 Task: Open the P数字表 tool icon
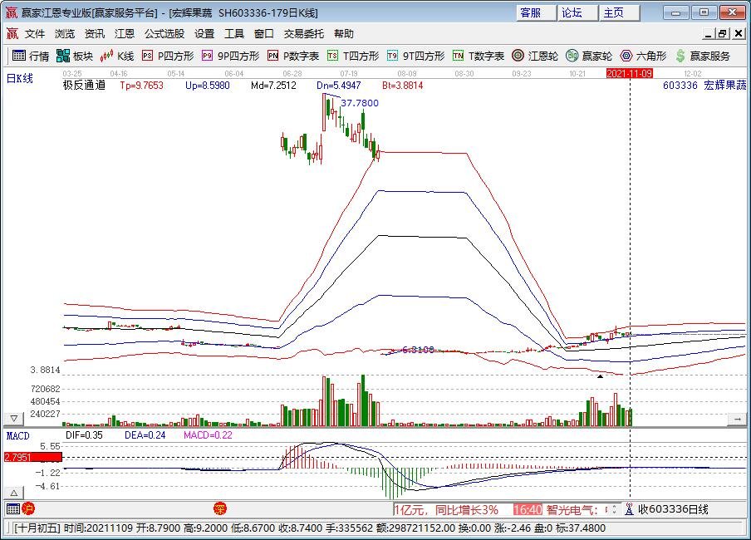pos(272,56)
